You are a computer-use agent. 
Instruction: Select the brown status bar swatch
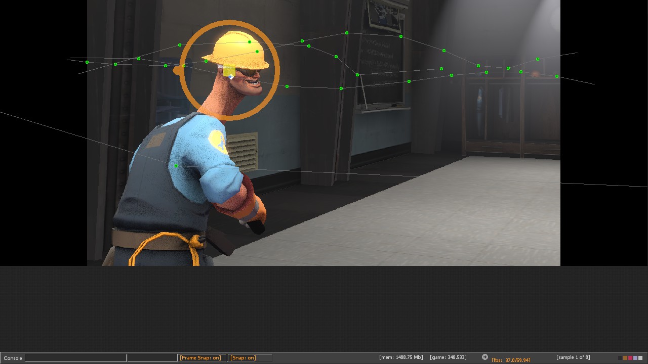coord(625,358)
